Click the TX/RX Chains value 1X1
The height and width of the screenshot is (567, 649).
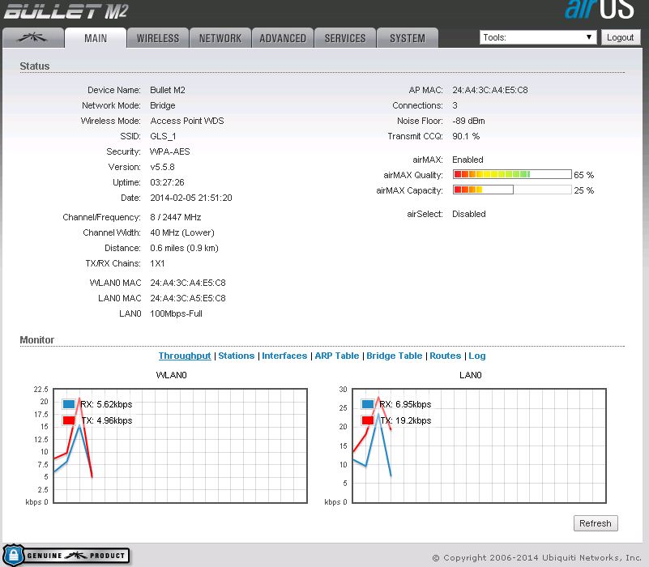coord(157,263)
